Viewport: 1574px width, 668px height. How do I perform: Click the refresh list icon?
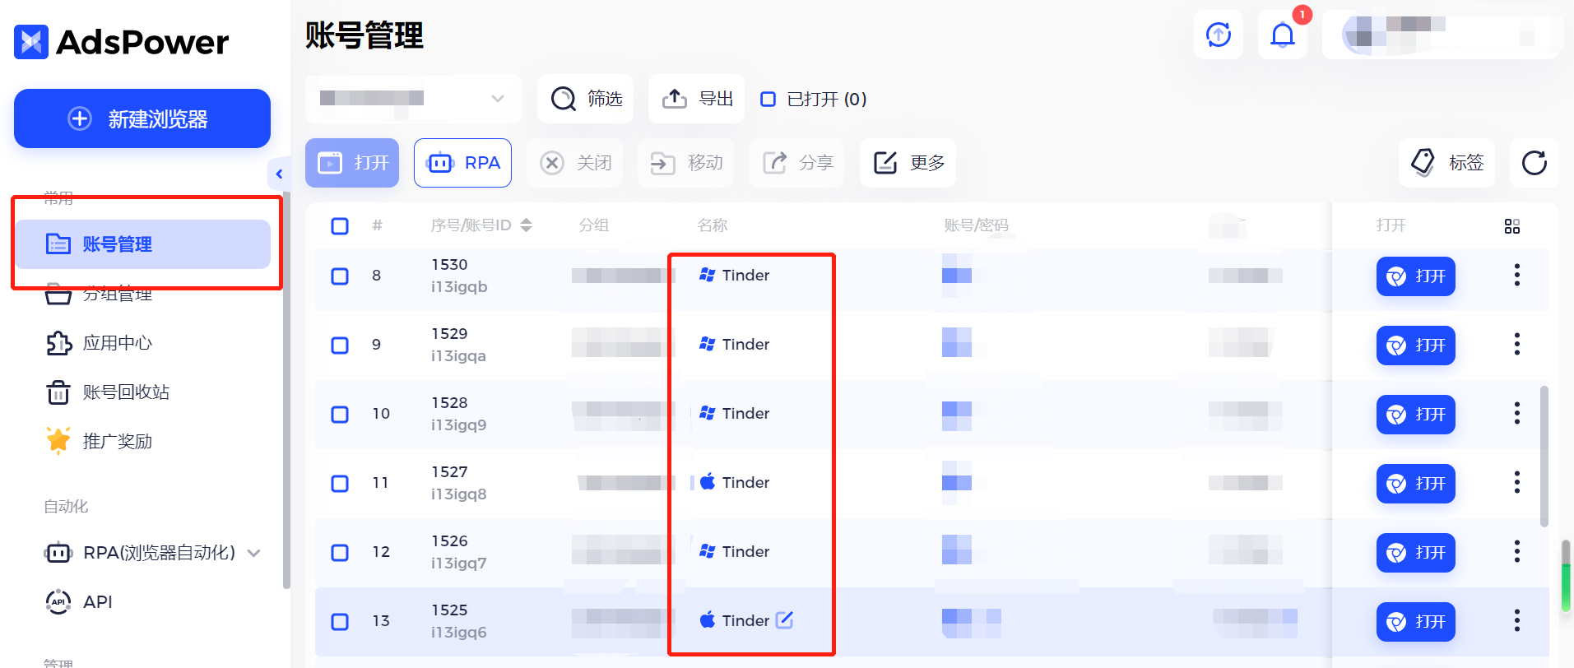point(1535,163)
